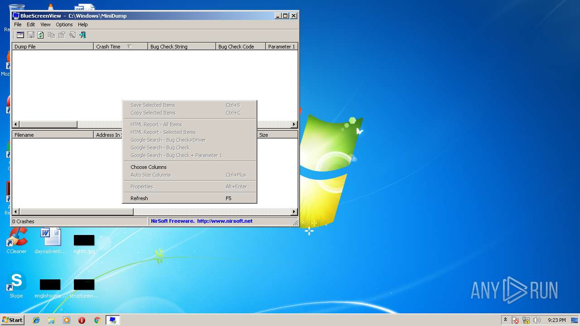Click the 9:23 PM taskbar clock
The width and height of the screenshot is (580, 326).
[x=556, y=320]
